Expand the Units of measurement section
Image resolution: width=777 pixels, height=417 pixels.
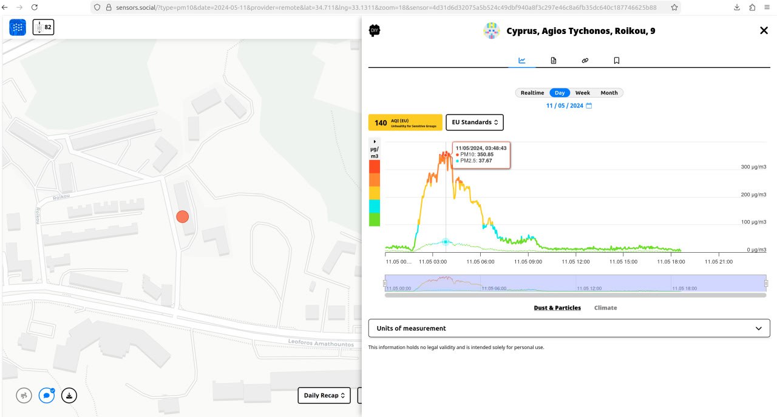point(569,329)
